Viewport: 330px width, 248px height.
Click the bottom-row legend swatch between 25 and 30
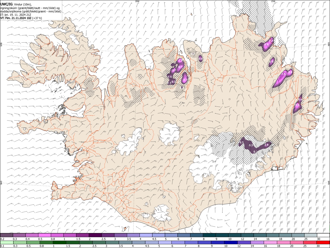[310, 242]
